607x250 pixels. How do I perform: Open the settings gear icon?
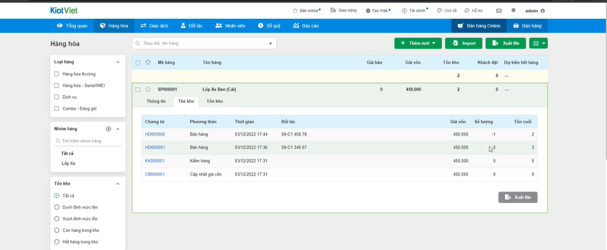point(513,10)
